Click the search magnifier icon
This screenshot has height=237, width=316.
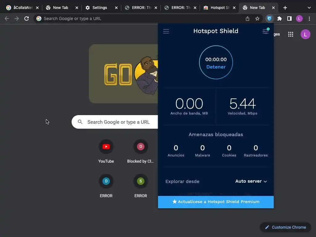coord(80,122)
